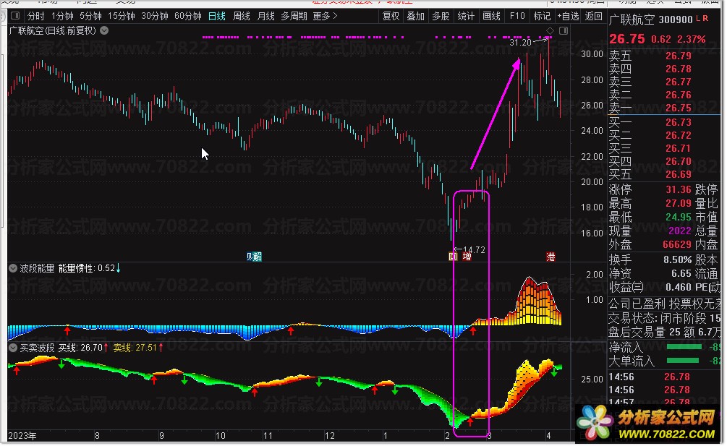Click the 卖一 price 26.75

[679, 108]
